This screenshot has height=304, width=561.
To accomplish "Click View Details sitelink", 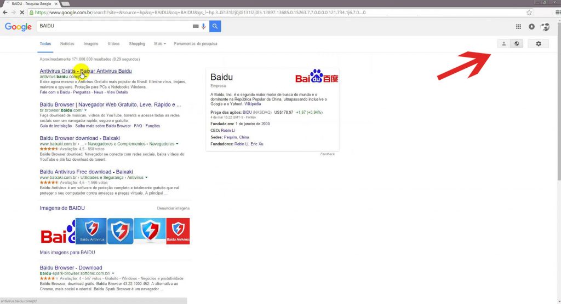I will click(117, 92).
